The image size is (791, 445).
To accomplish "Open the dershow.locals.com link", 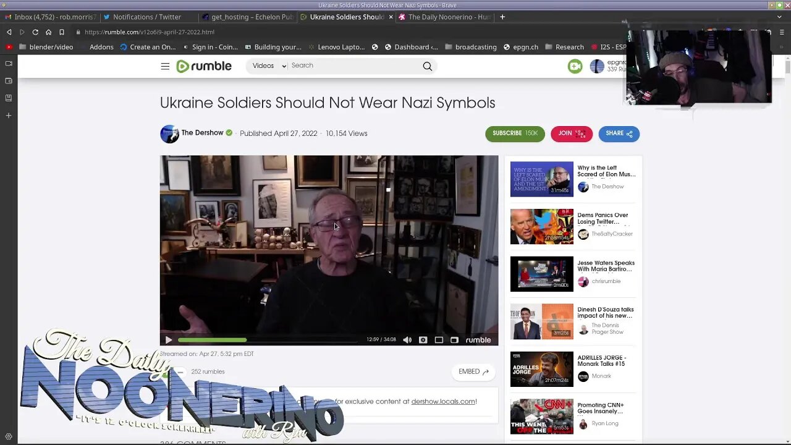I will 443,401.
